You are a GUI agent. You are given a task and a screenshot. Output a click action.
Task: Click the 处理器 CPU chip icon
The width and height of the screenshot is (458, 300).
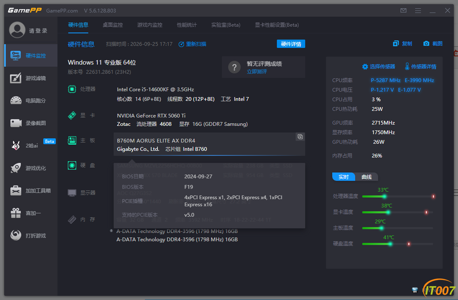(72, 89)
